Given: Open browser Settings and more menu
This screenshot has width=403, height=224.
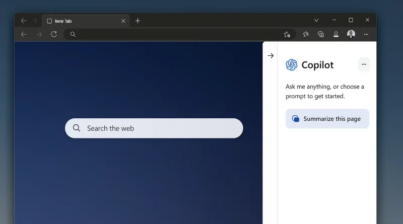Looking at the screenshot, I should click(x=366, y=34).
